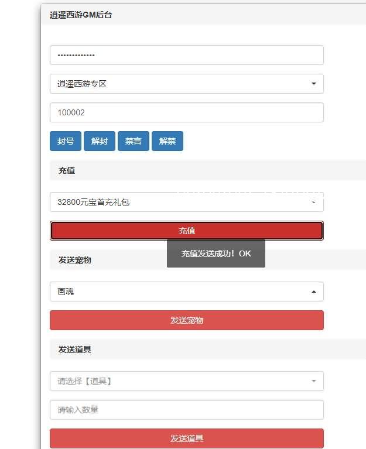
Task: Click the 逍遥西游GM后台 page title
Action: [x=81, y=15]
